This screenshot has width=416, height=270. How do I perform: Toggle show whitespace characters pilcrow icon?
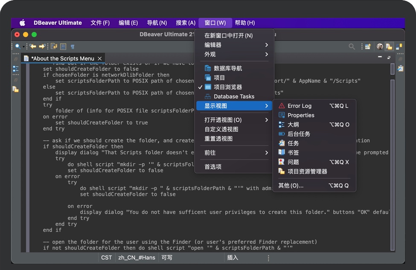pyautogui.click(x=73, y=46)
